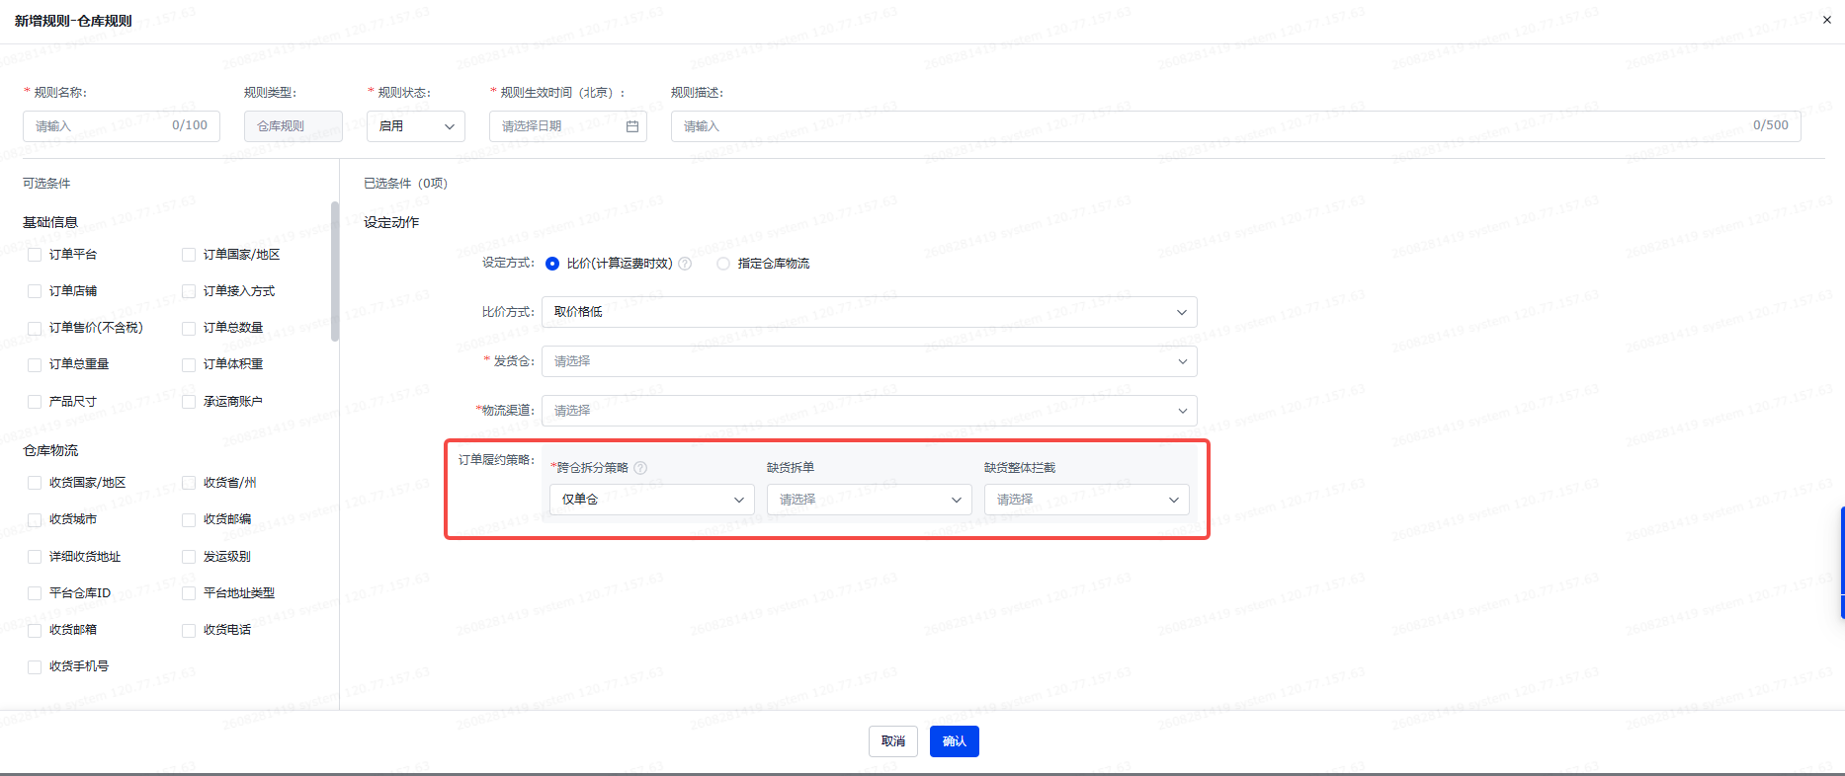
Task: Click the 可选条件 panel scrollbar
Action: click(x=335, y=272)
